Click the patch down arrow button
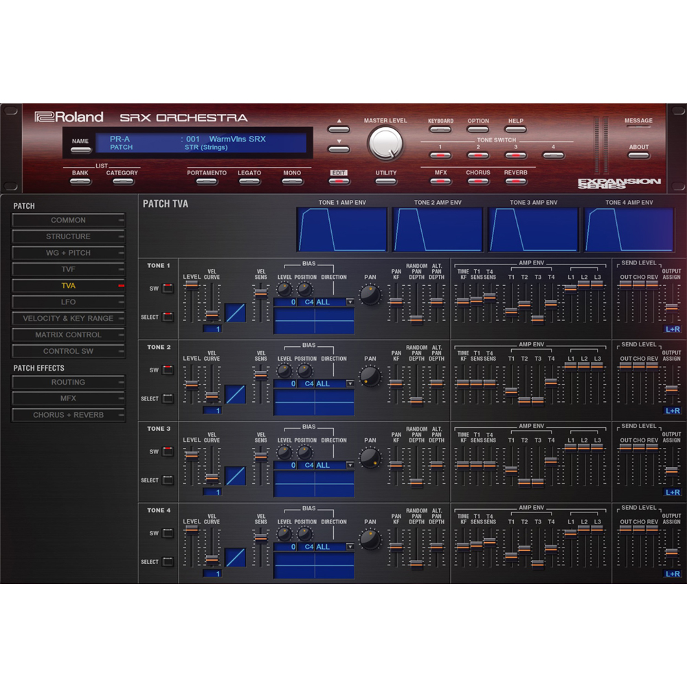 coord(339,149)
